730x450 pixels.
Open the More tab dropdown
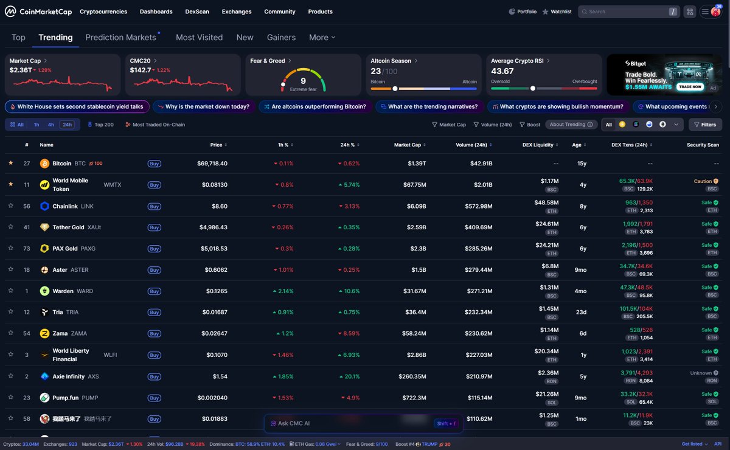(x=322, y=37)
